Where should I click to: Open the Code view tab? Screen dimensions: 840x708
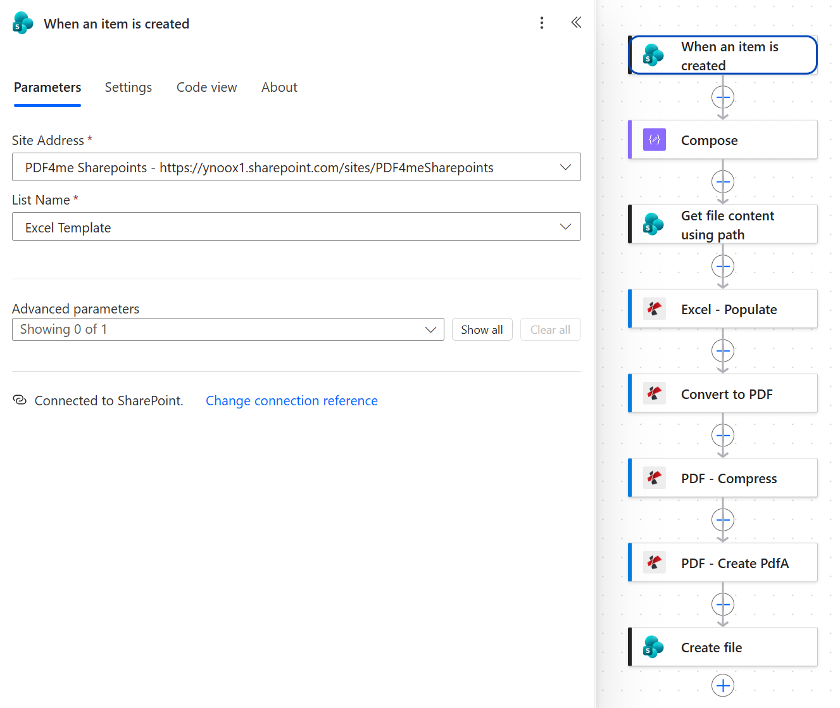[207, 87]
